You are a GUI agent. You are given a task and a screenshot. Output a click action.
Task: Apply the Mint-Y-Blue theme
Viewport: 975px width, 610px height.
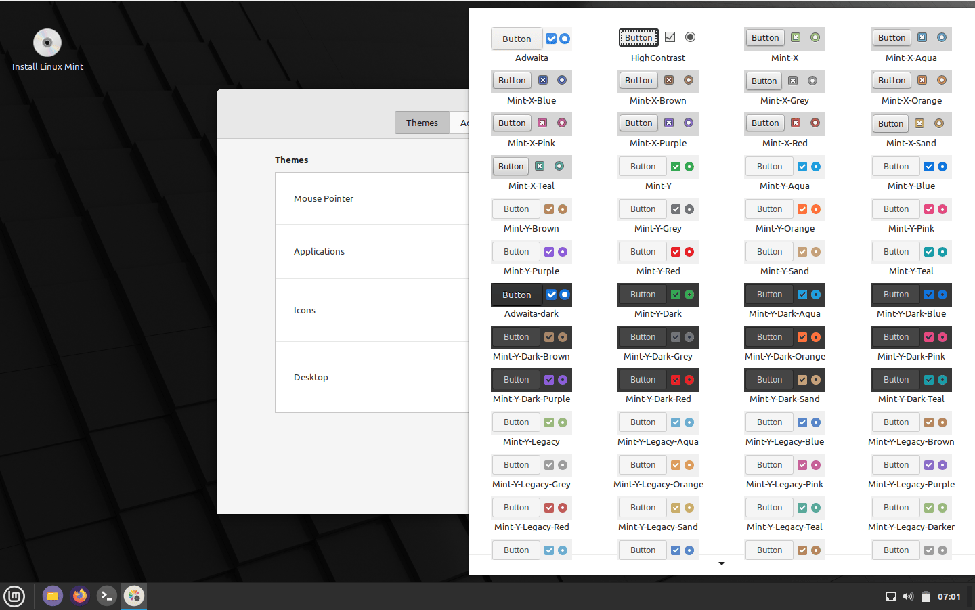(911, 173)
